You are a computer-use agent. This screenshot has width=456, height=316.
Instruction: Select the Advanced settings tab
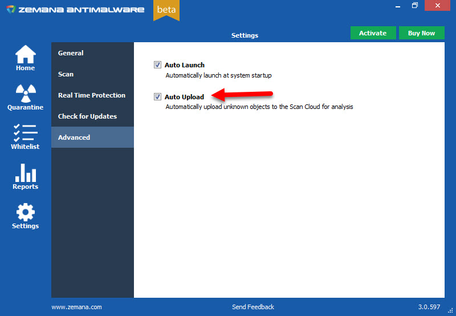tap(92, 137)
